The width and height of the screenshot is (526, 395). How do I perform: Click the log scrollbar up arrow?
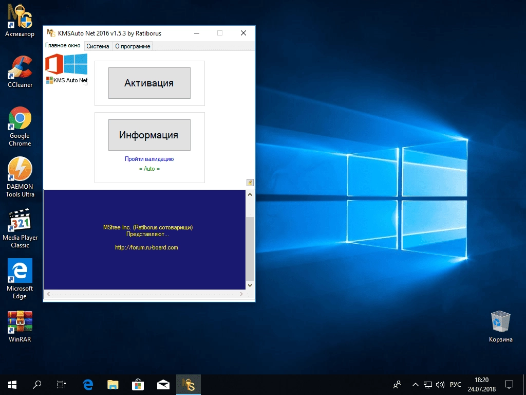coord(250,194)
